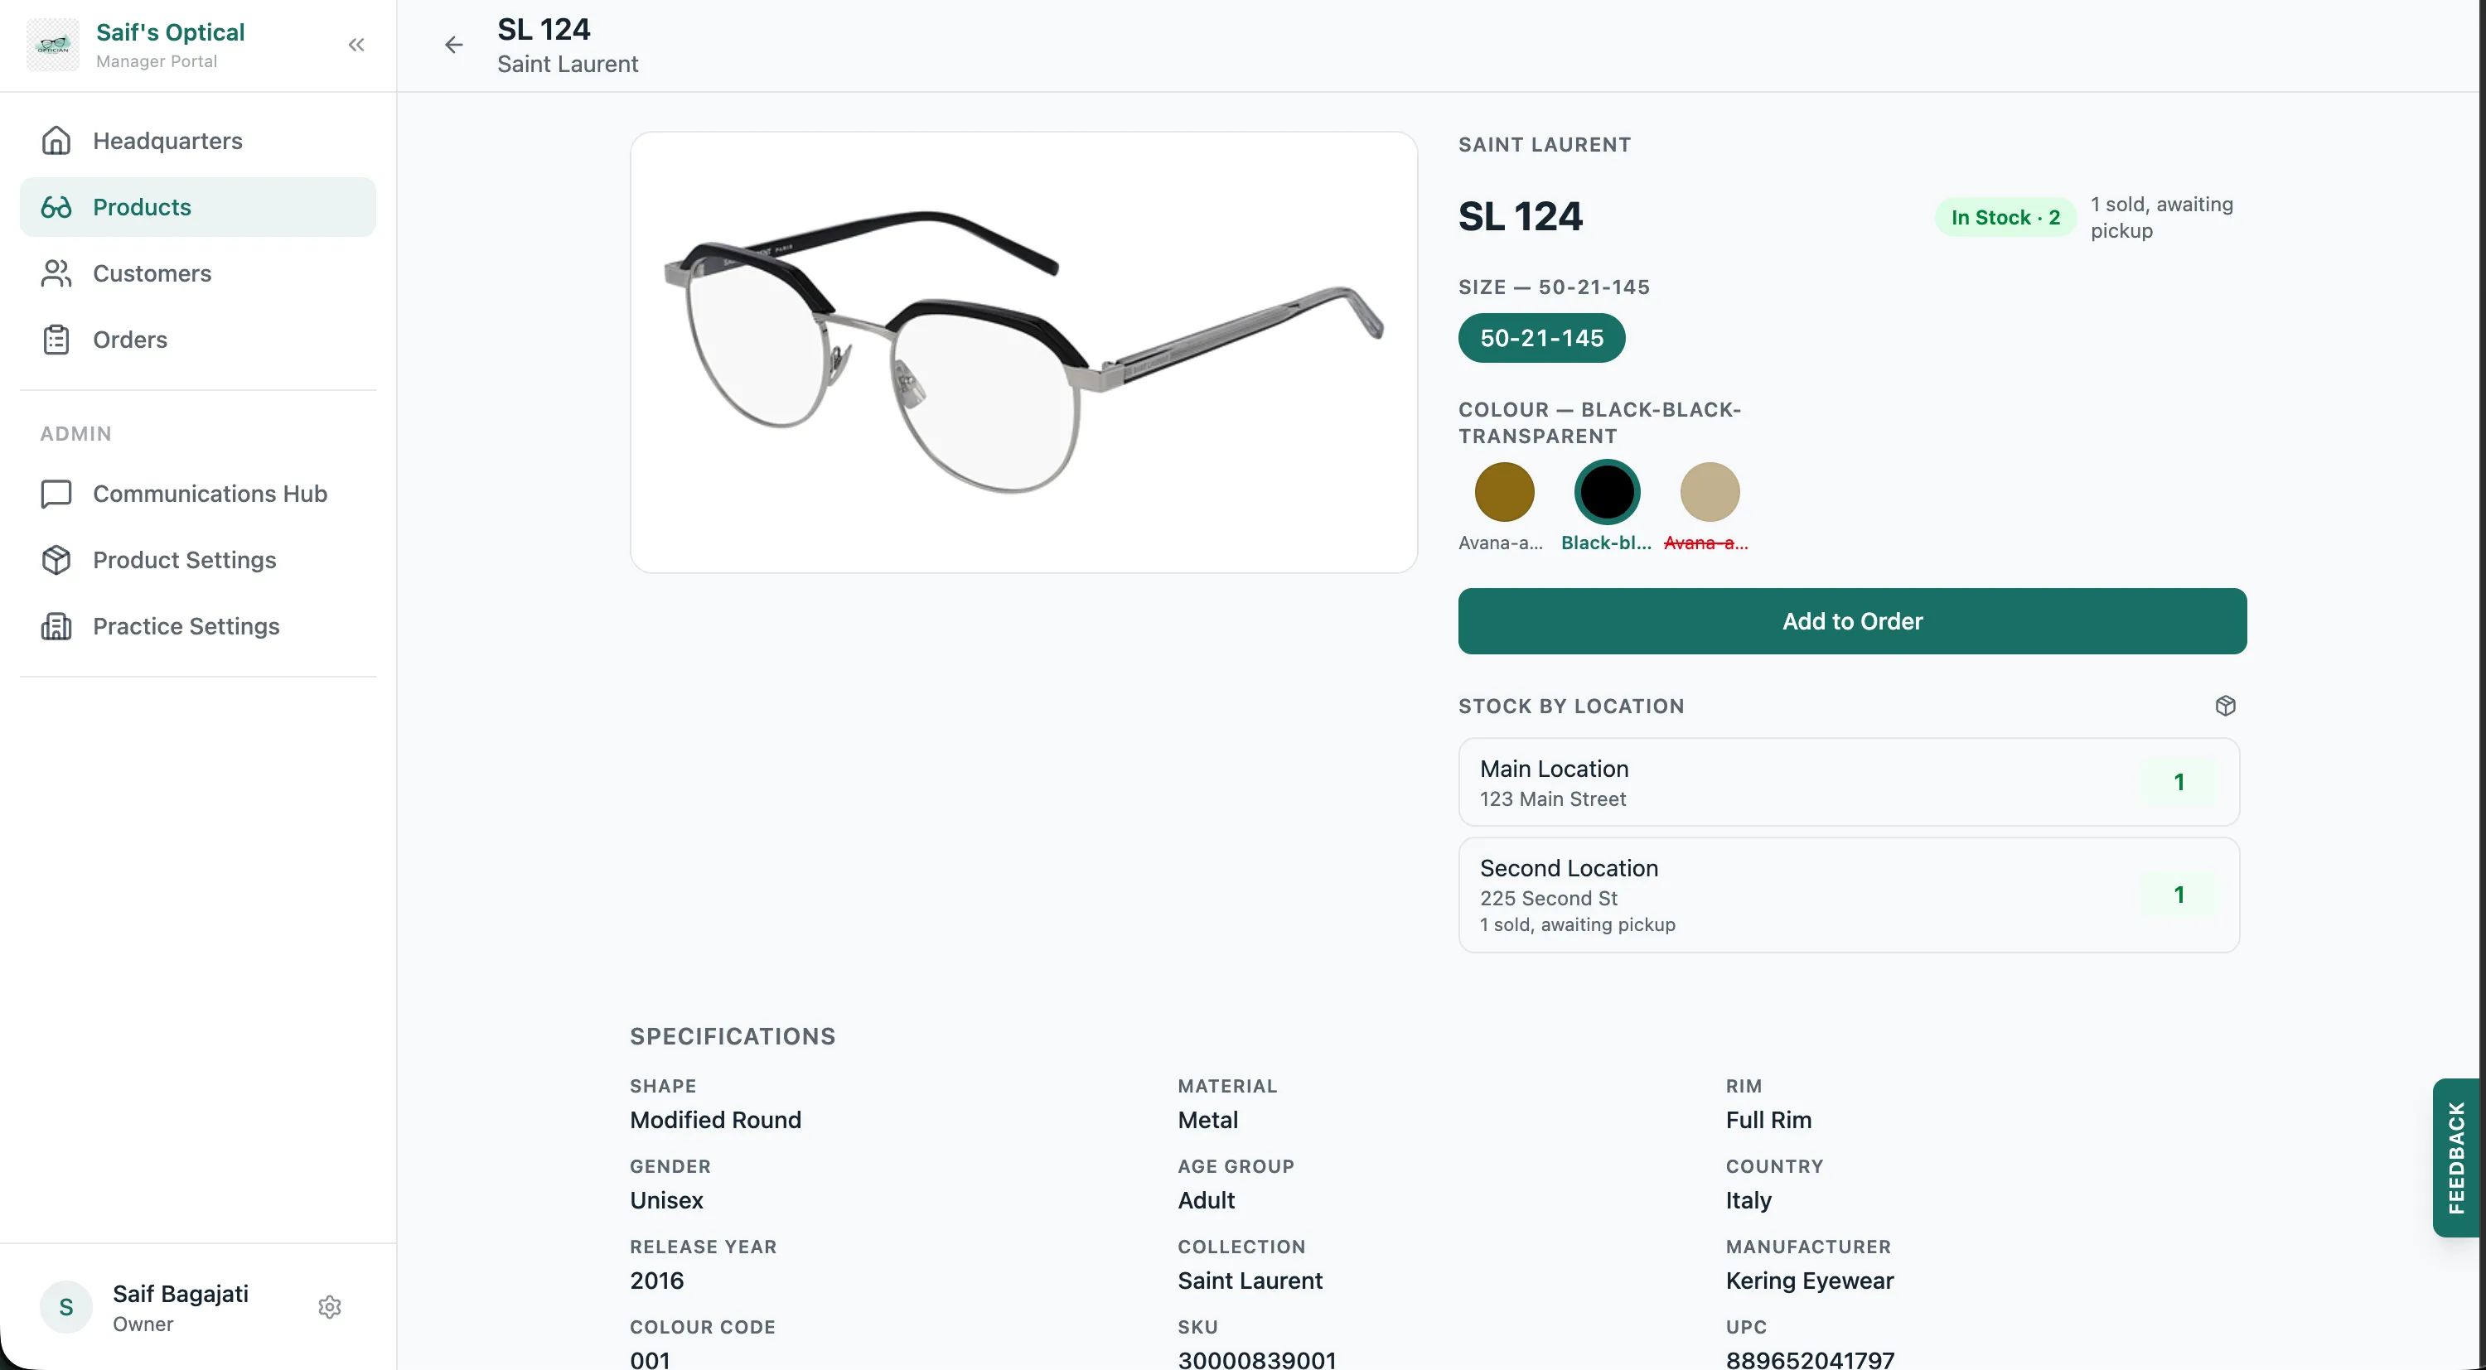Image resolution: width=2486 pixels, height=1370 pixels.
Task: Click the Communications Hub chat icon
Action: click(x=56, y=494)
